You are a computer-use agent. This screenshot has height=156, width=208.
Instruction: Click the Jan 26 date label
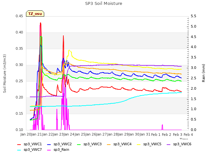[91, 135]
